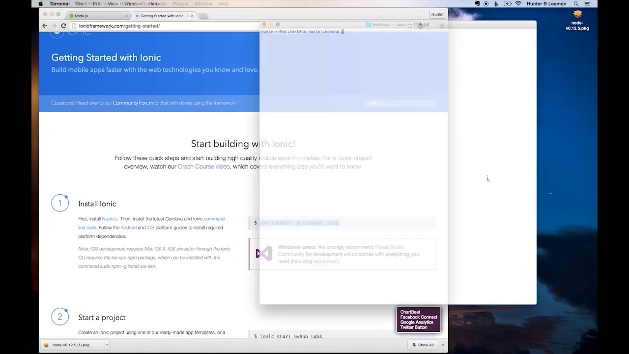
Task: Select the Getting Started with Ionic tab
Action: pyautogui.click(x=164, y=16)
